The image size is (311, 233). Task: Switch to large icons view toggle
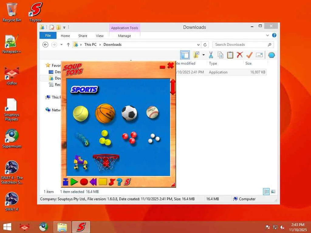click(273, 192)
